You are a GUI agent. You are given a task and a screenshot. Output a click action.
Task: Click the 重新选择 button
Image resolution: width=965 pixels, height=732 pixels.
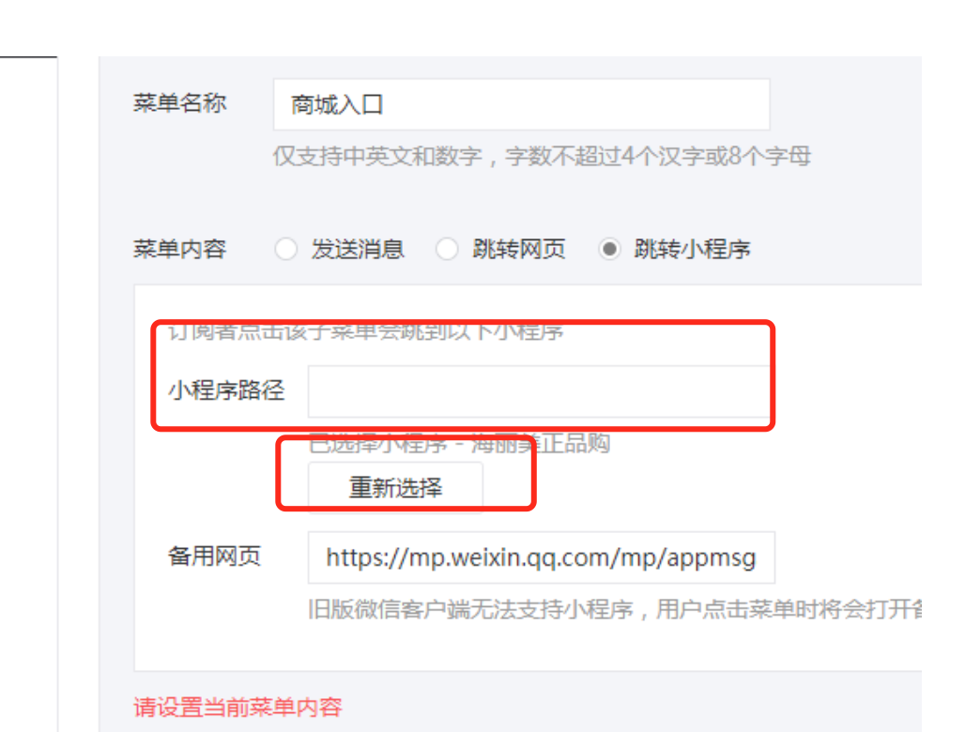tap(395, 488)
